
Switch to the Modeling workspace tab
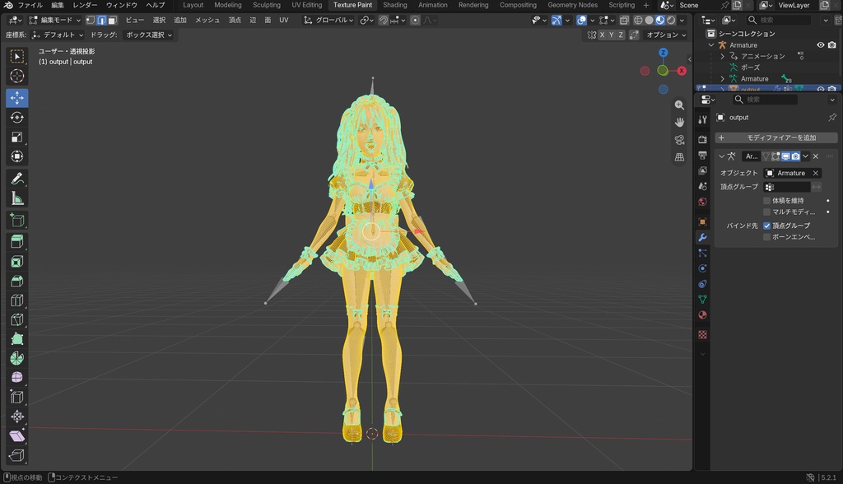click(228, 5)
